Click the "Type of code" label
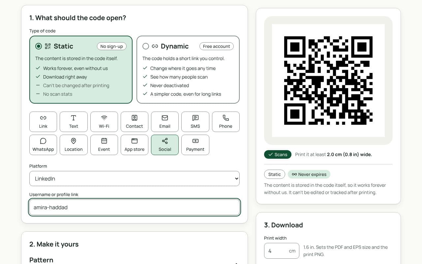 tap(43, 31)
